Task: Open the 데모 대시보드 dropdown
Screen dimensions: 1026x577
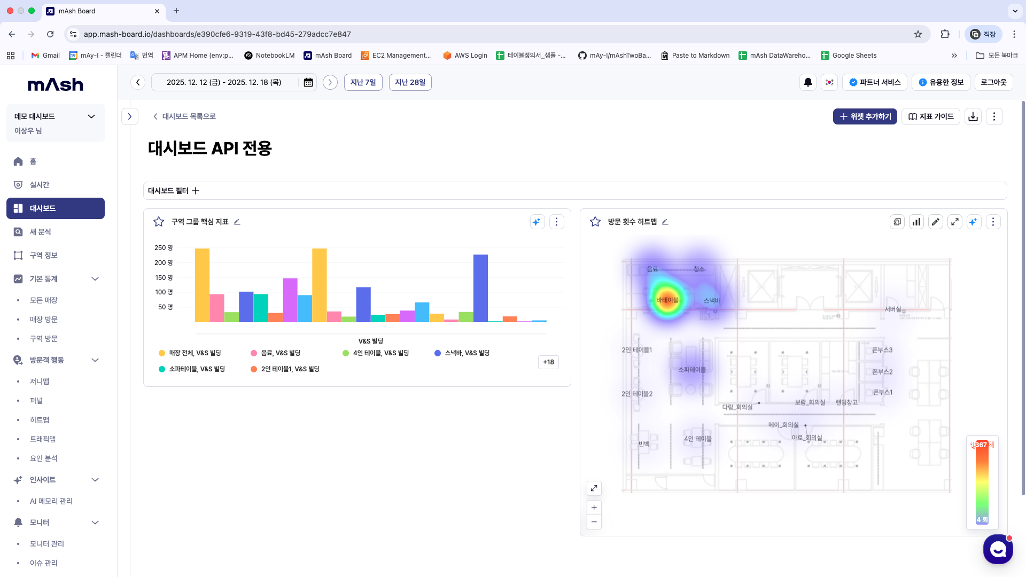Action: [91, 116]
